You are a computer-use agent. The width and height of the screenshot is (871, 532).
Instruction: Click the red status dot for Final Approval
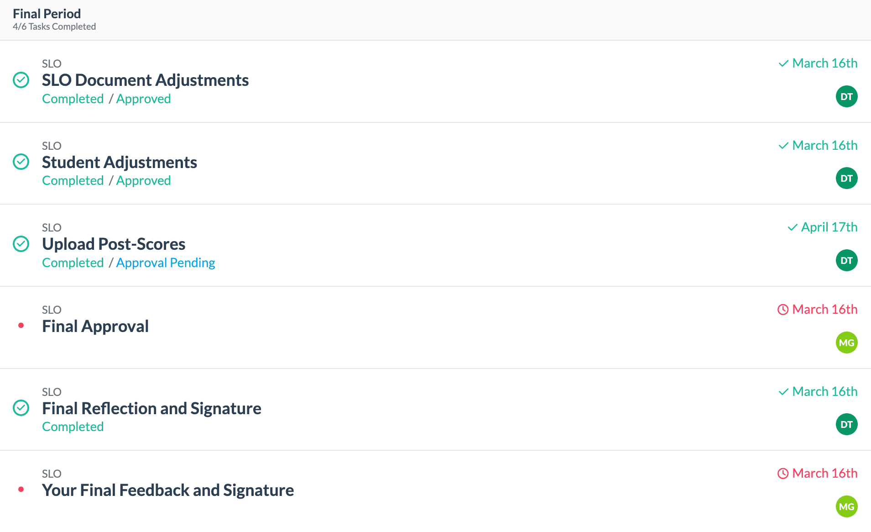(x=21, y=326)
